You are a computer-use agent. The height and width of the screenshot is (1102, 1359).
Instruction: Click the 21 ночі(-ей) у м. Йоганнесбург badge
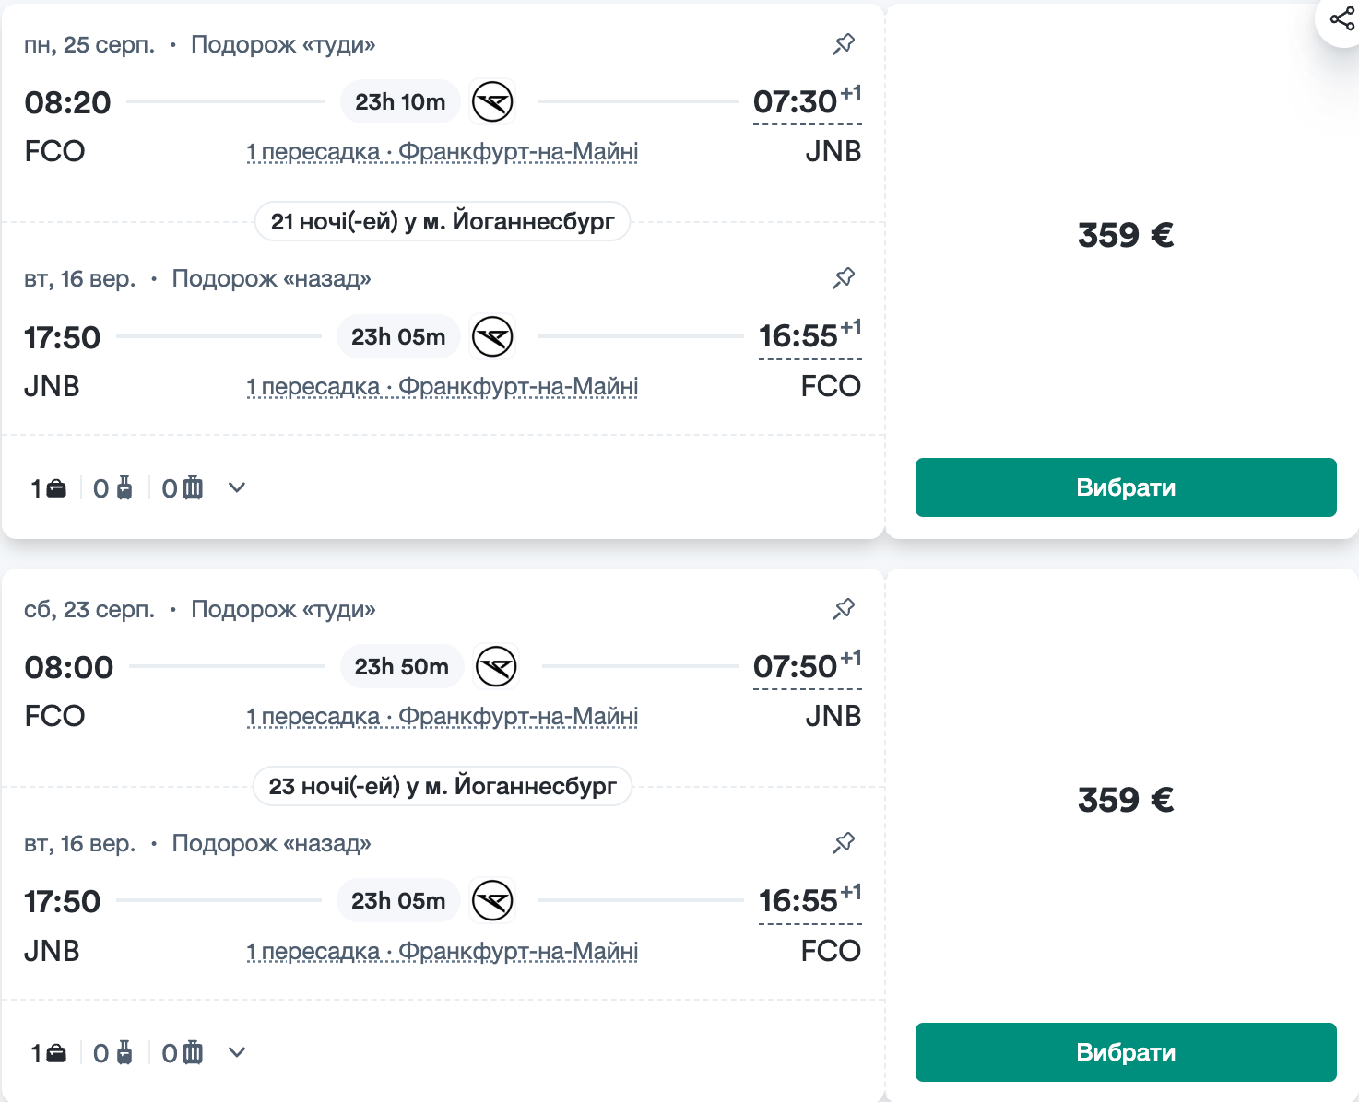pos(443,222)
